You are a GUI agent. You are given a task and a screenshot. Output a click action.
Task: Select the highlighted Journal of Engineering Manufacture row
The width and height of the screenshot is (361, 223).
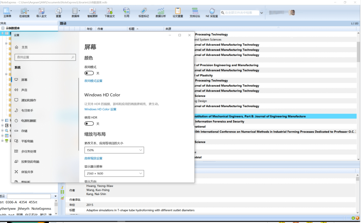click(x=275, y=116)
